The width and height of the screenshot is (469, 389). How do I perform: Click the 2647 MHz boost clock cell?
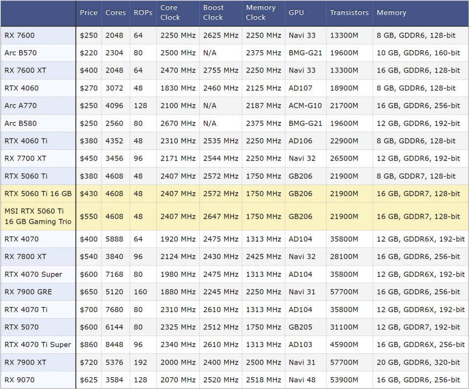220,216
